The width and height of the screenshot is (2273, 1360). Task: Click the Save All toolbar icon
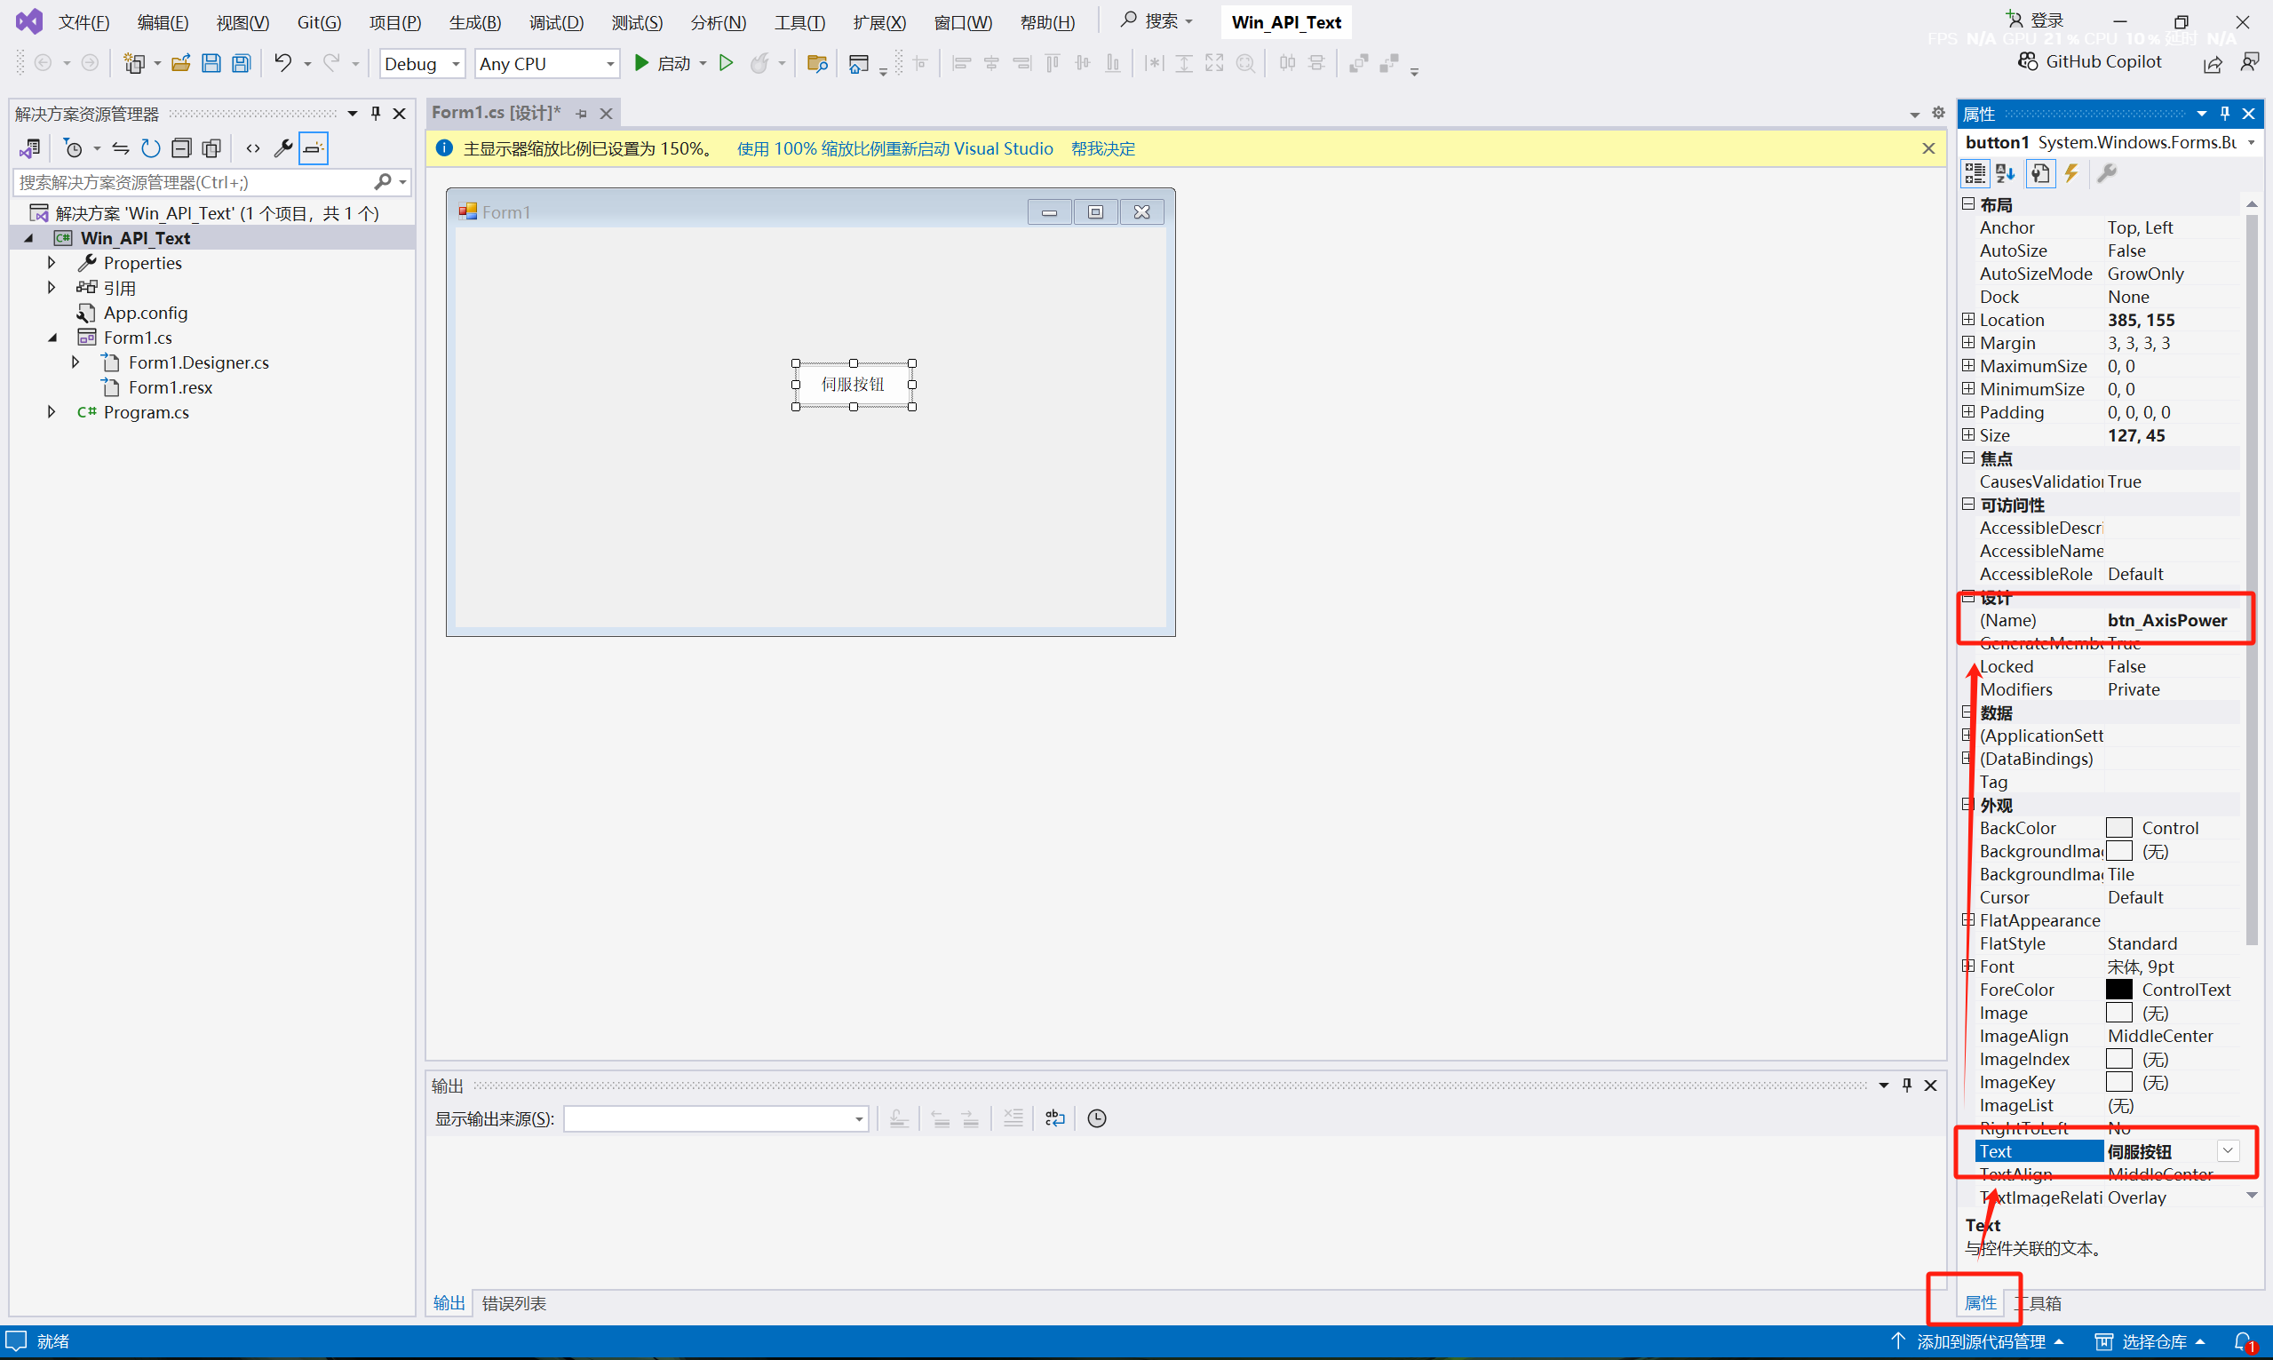pos(241,63)
